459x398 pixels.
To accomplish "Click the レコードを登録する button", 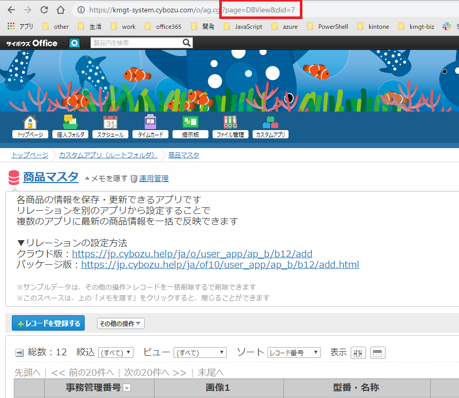I will pos(48,323).
